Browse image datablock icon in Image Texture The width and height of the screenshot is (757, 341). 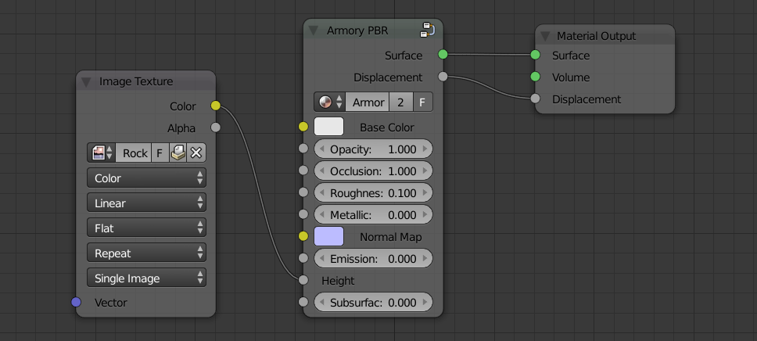pyautogui.click(x=102, y=153)
